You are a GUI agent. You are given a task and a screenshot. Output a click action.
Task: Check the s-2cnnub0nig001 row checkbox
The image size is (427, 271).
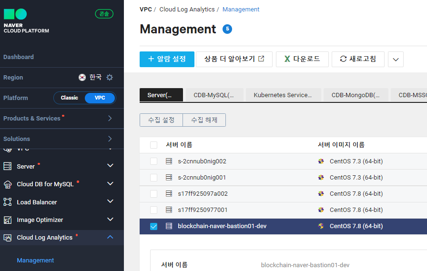point(153,177)
